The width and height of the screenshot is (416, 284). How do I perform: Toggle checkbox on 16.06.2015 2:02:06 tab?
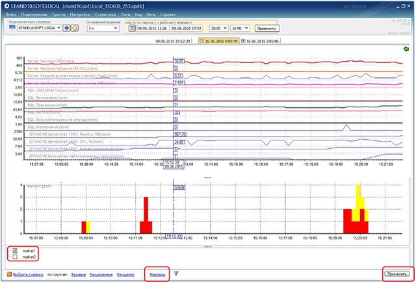pos(243,41)
